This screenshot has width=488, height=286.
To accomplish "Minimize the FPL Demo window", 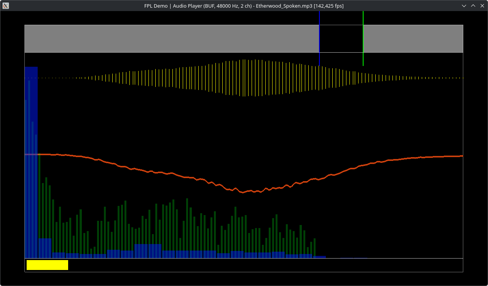I will point(464,6).
